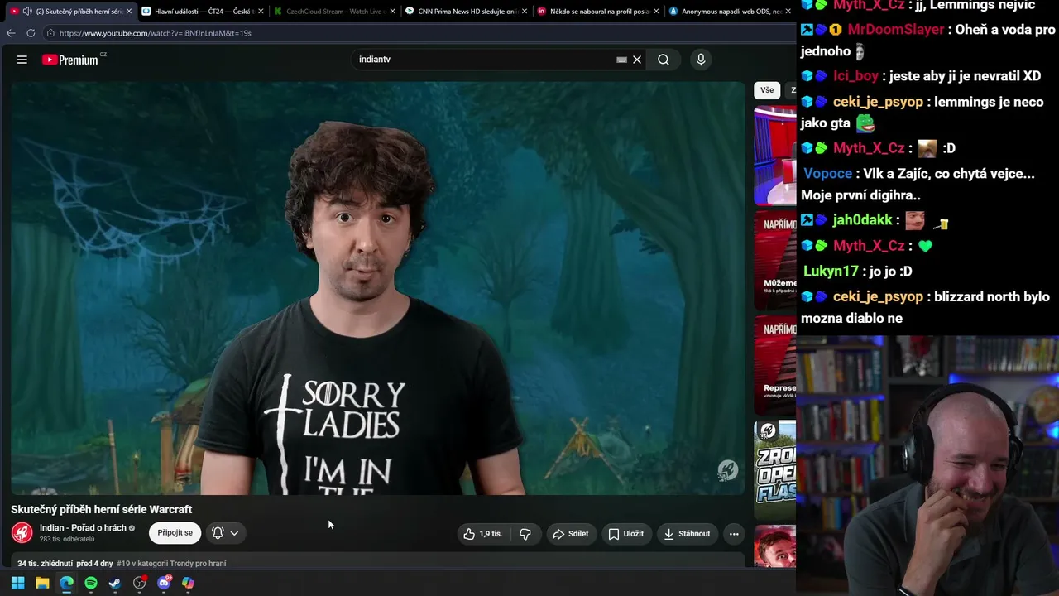Screen dimensions: 1059x596
Task: Start voice search with the microphone
Action: coord(701,60)
